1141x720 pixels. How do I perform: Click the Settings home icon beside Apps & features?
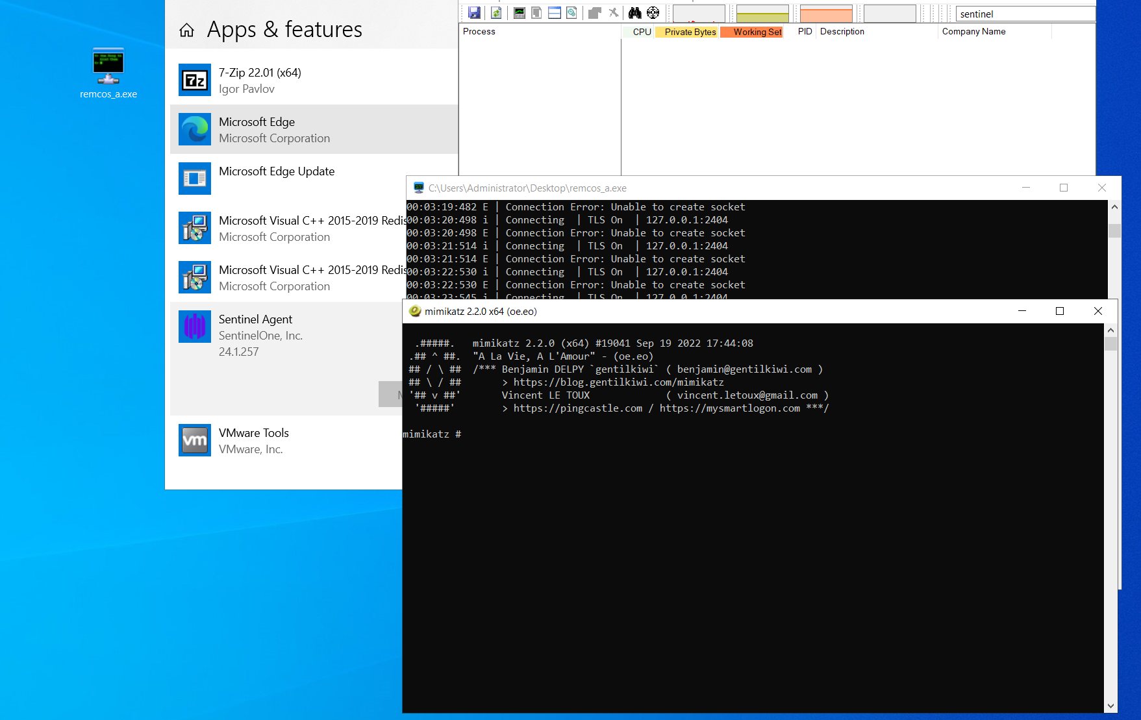(187, 30)
